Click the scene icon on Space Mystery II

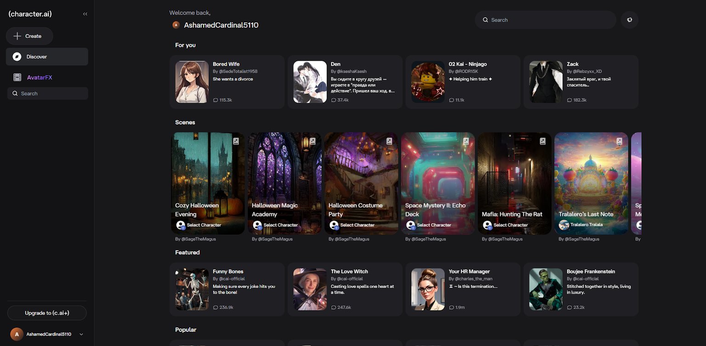466,141
